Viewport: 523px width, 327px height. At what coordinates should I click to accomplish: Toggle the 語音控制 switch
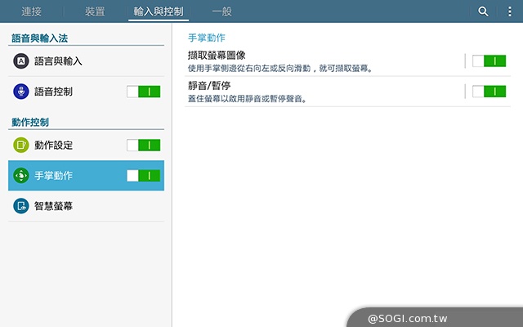144,92
